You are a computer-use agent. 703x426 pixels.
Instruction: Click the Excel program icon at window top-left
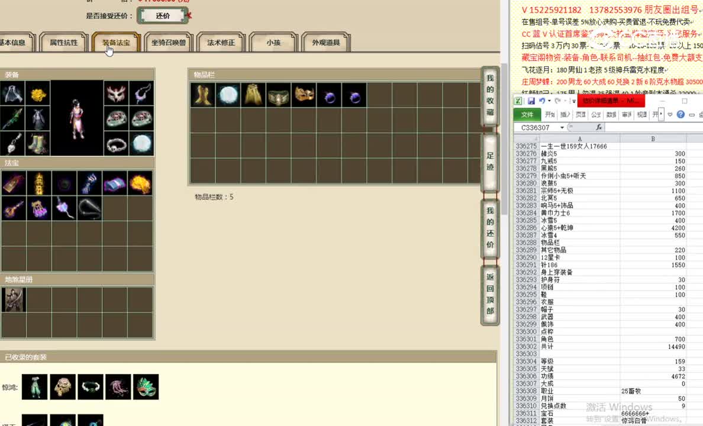[518, 100]
